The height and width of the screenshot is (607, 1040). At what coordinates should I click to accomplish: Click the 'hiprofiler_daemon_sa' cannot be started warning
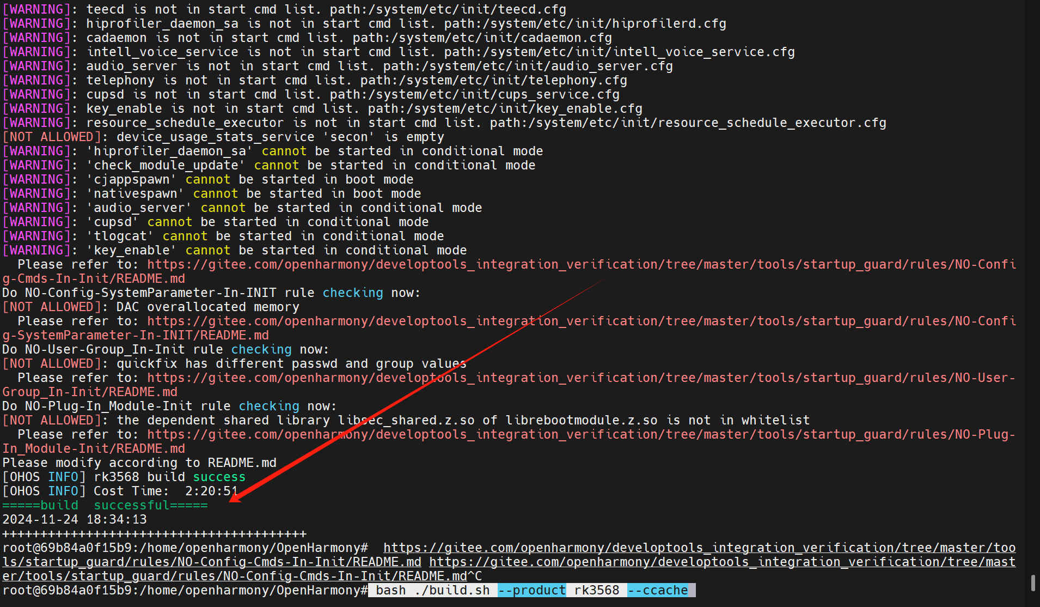[273, 151]
